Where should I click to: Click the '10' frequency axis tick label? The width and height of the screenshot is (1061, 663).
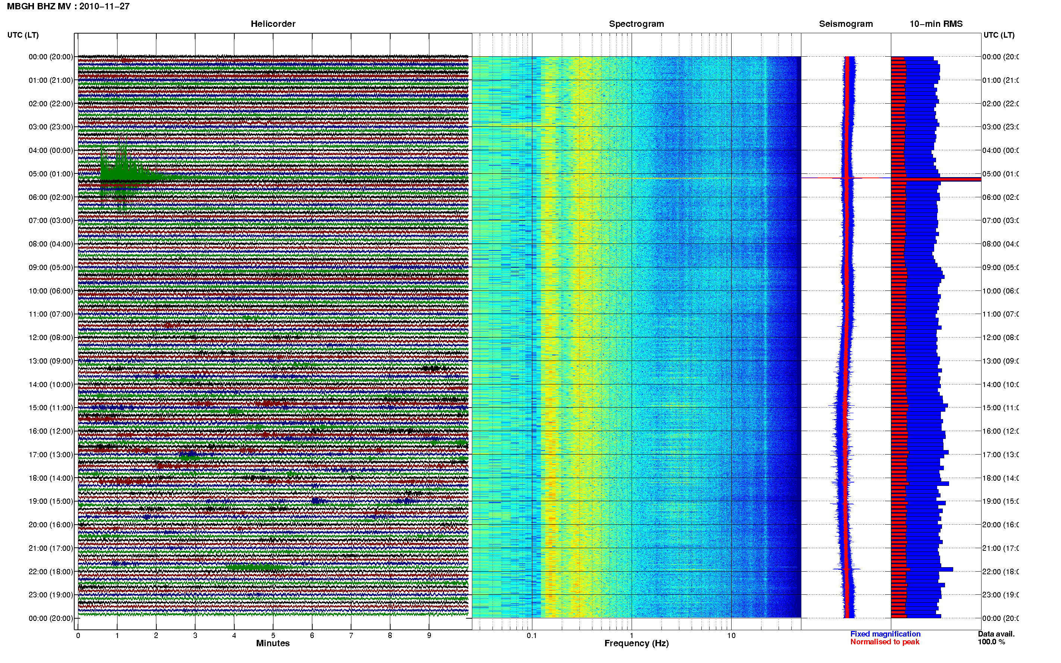[731, 635]
